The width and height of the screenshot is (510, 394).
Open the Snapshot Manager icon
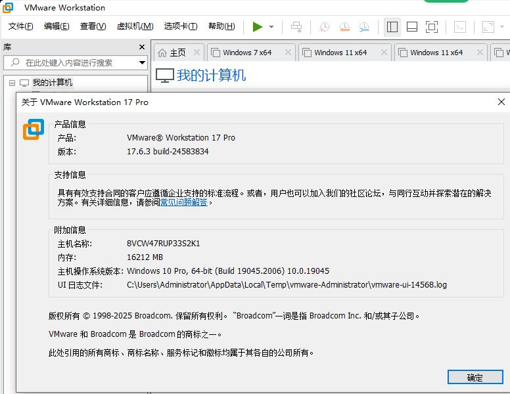[364, 27]
